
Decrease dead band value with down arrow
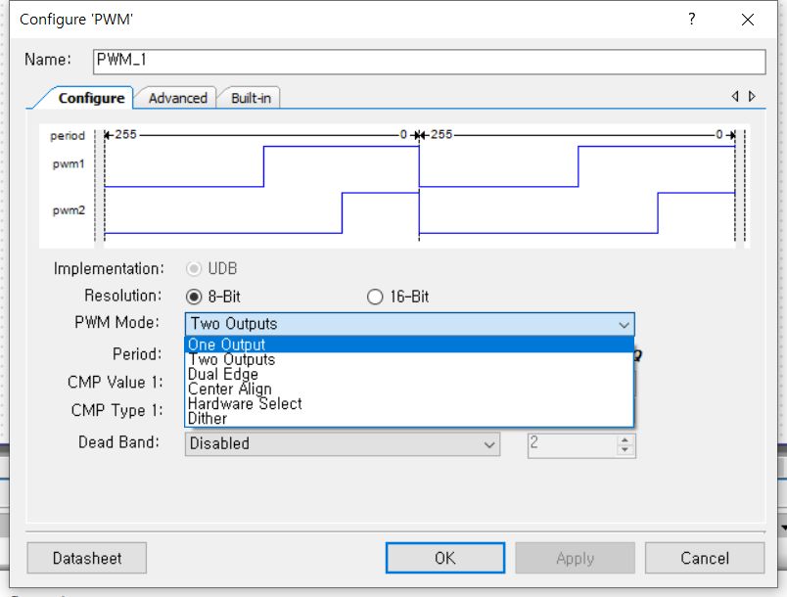(625, 450)
